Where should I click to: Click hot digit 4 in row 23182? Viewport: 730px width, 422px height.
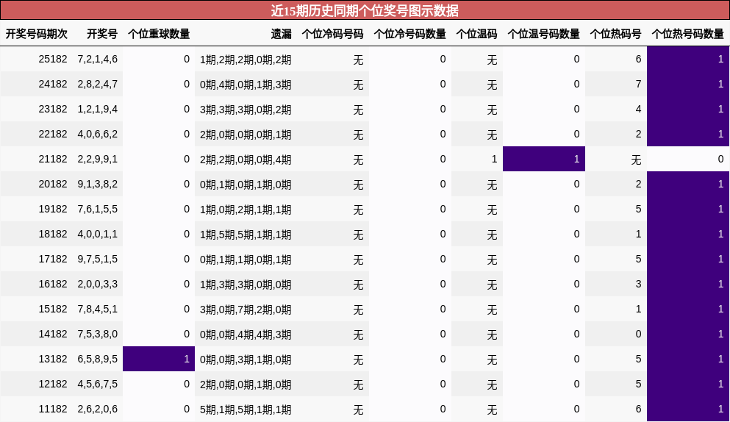point(638,109)
